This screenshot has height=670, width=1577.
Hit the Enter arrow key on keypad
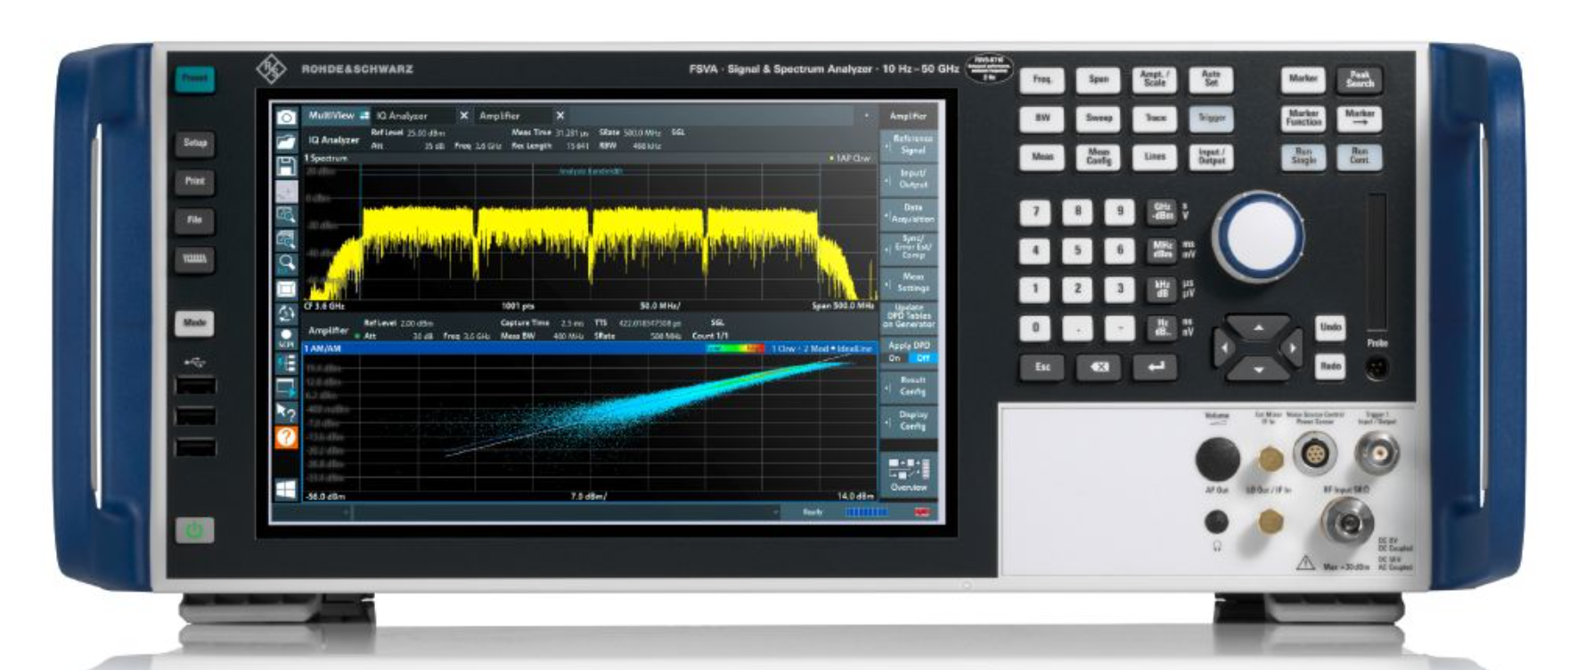coord(1156,367)
